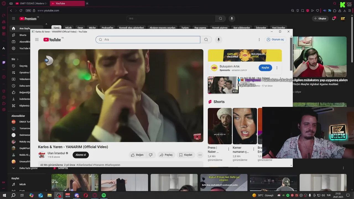Activate voice search microphone in the popup window
Screen dimensions: 354x199
tap(218, 40)
